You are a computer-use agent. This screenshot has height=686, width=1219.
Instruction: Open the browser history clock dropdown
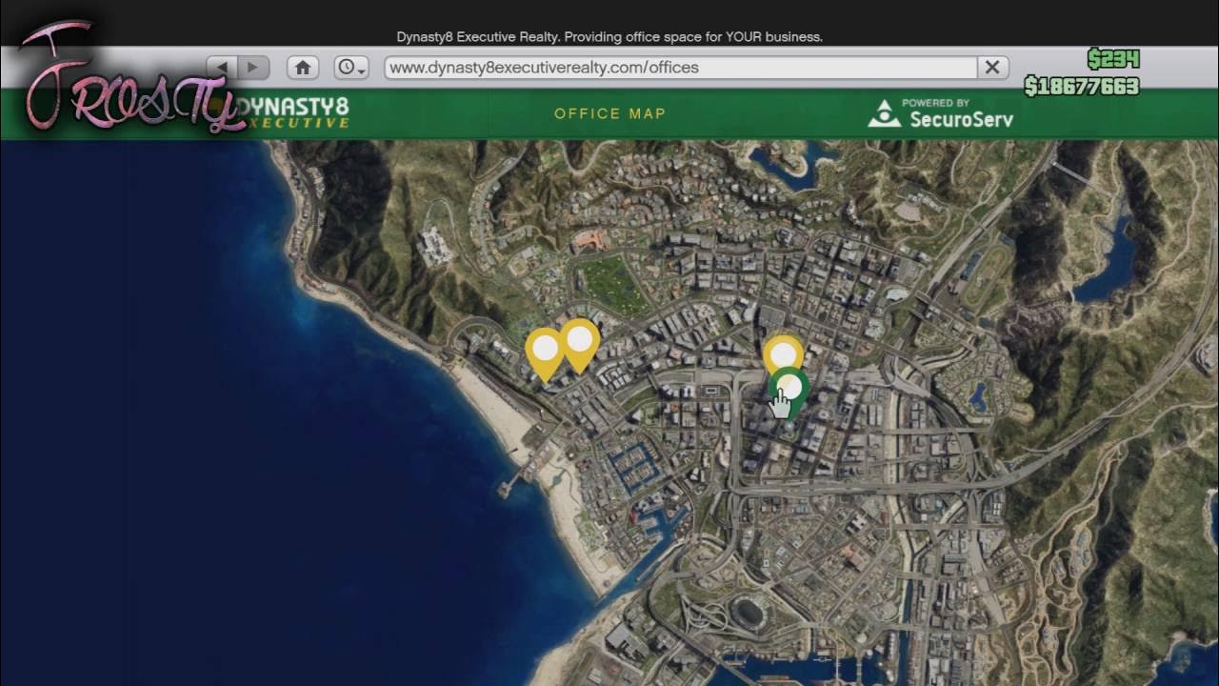tap(351, 68)
